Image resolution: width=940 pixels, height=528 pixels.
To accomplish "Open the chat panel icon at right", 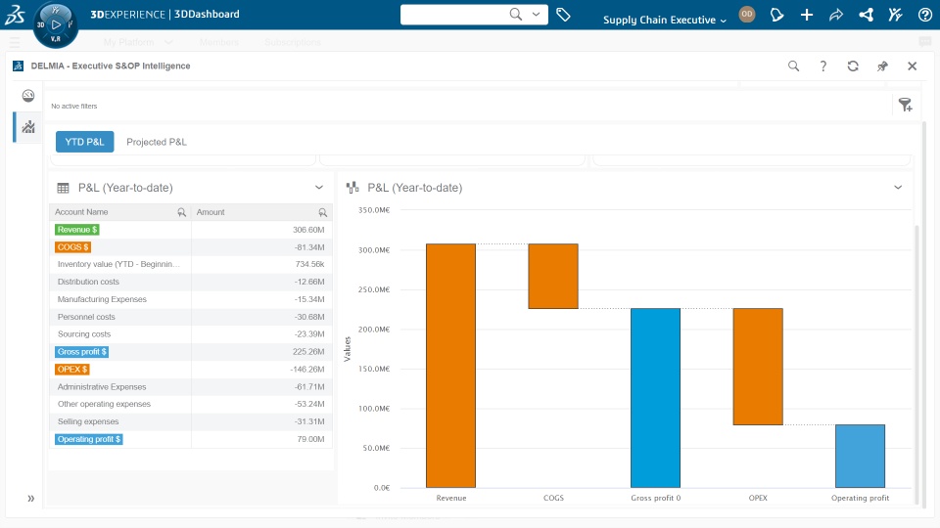I will pyautogui.click(x=925, y=42).
